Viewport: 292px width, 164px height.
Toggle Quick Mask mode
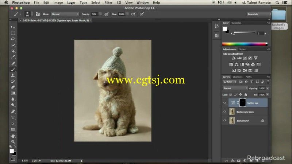13,159
